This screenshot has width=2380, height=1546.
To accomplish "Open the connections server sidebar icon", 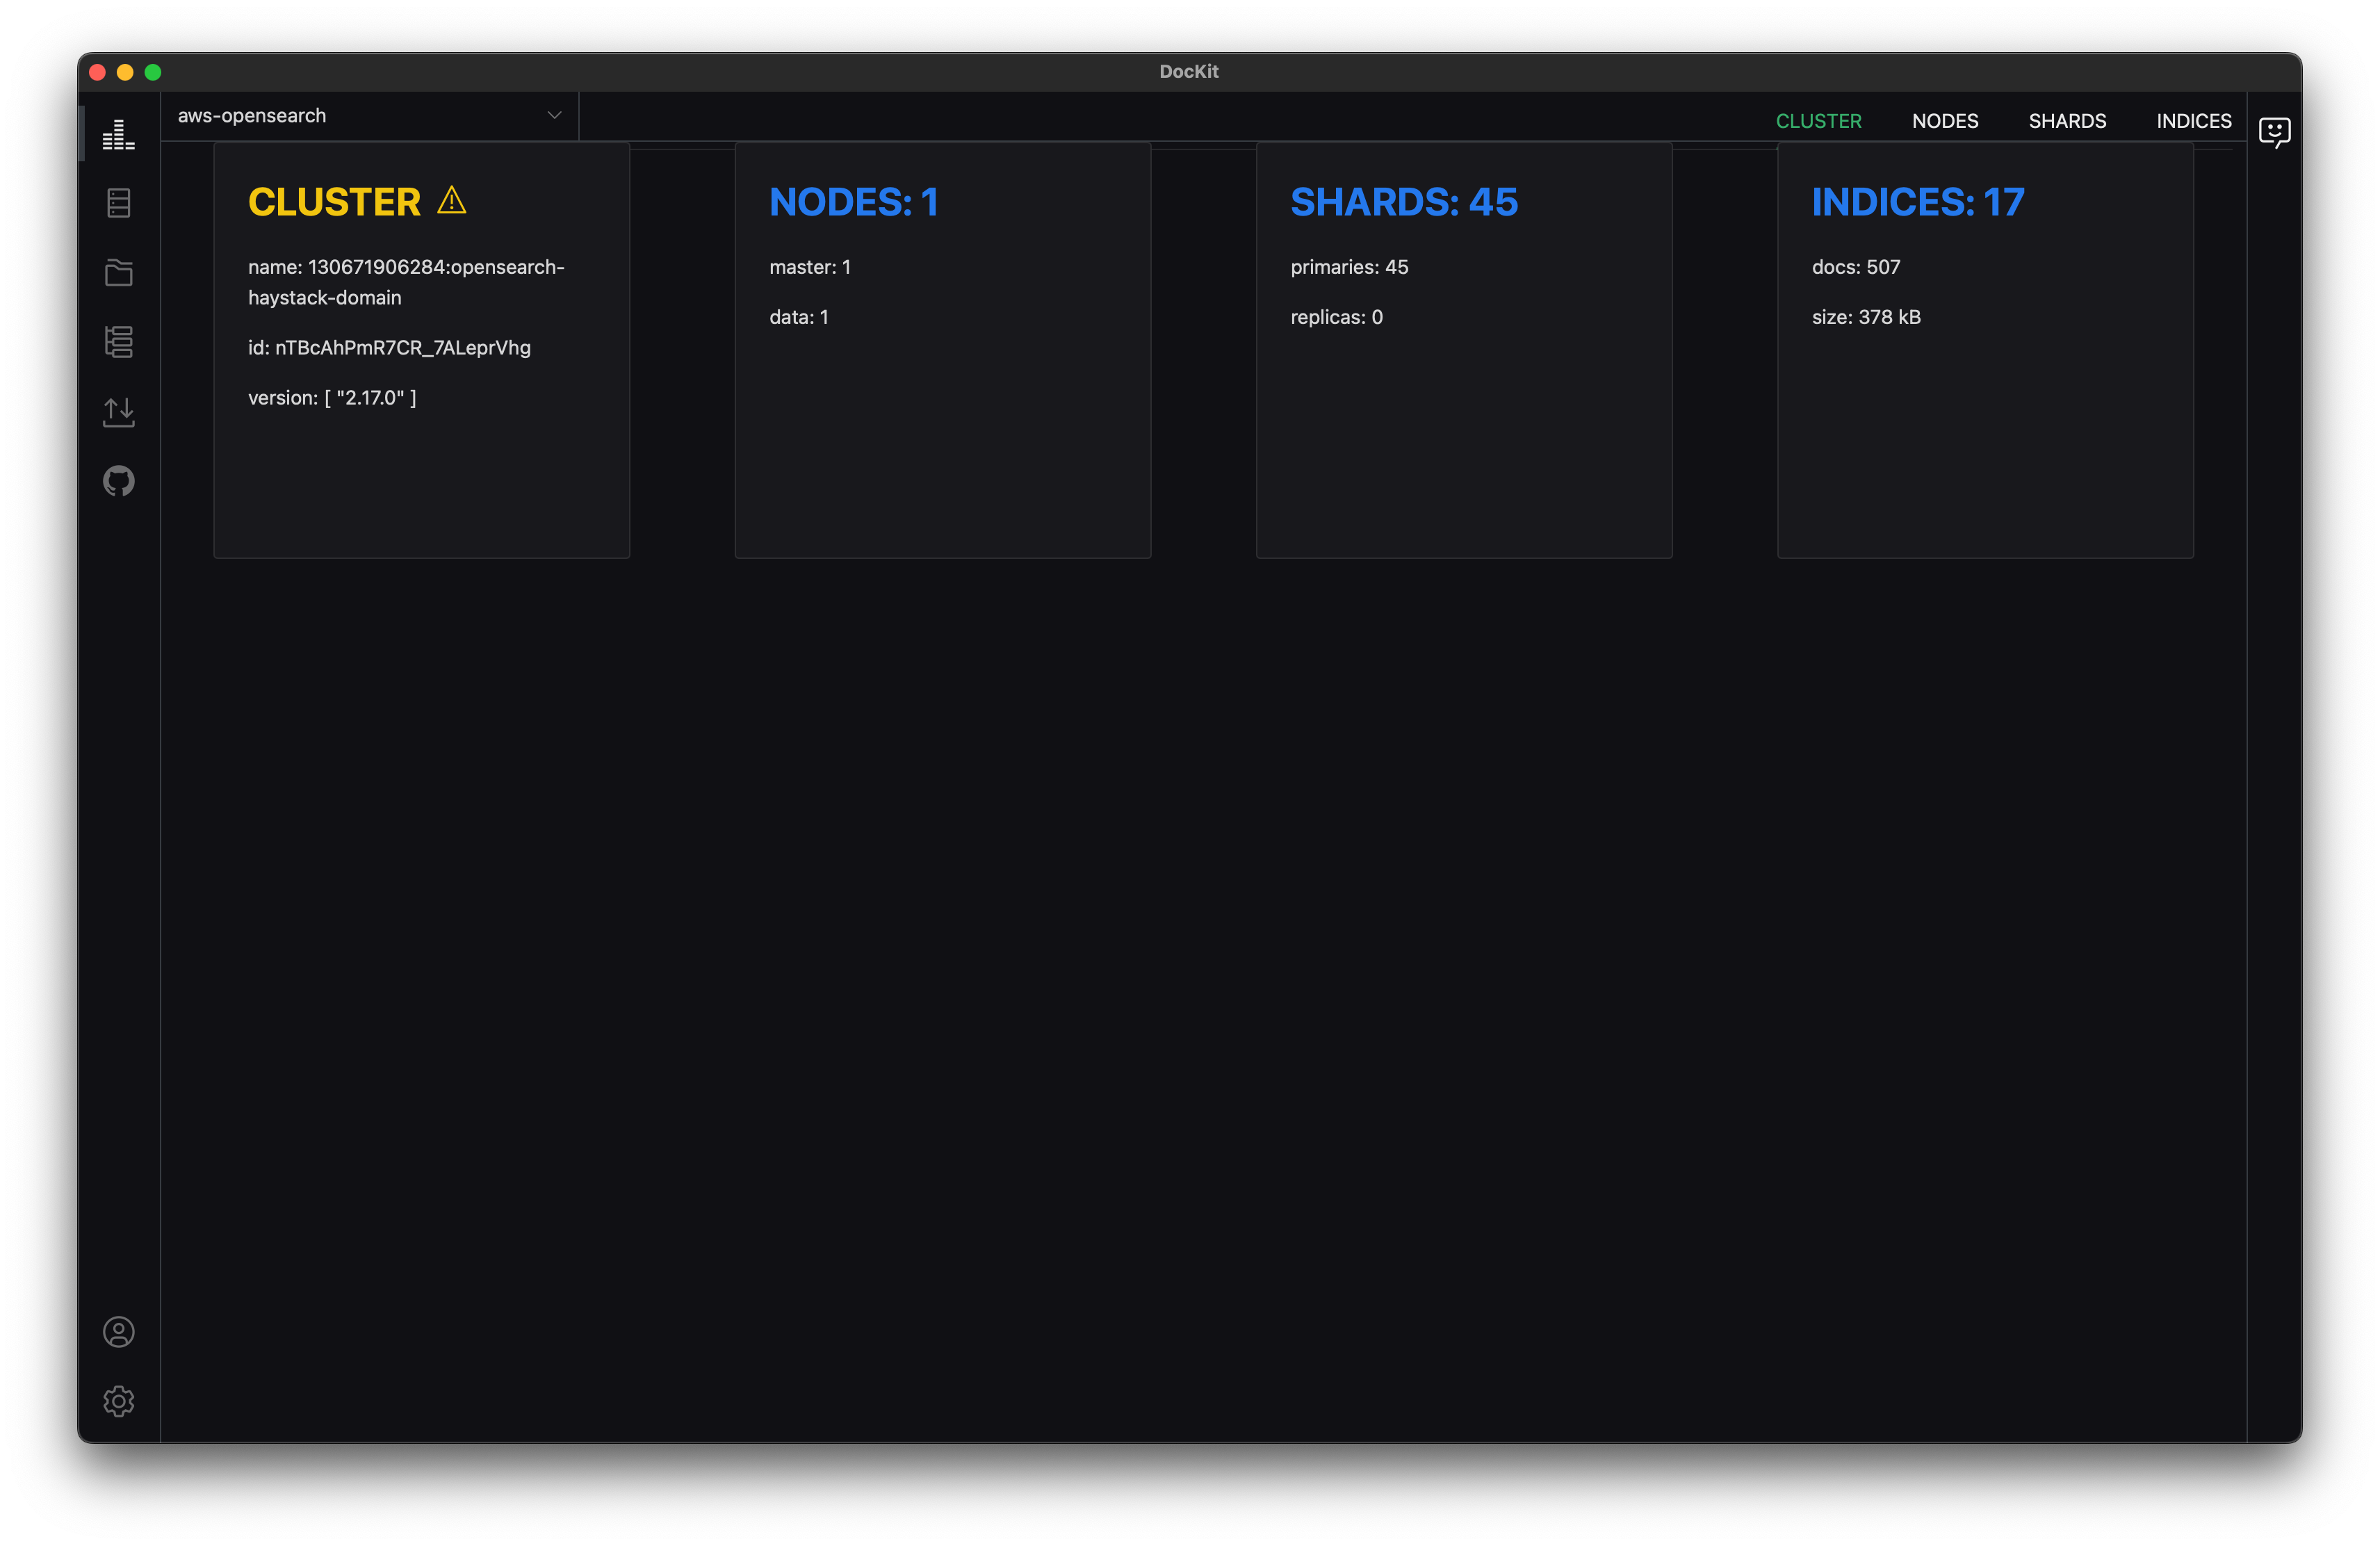I will [118, 203].
